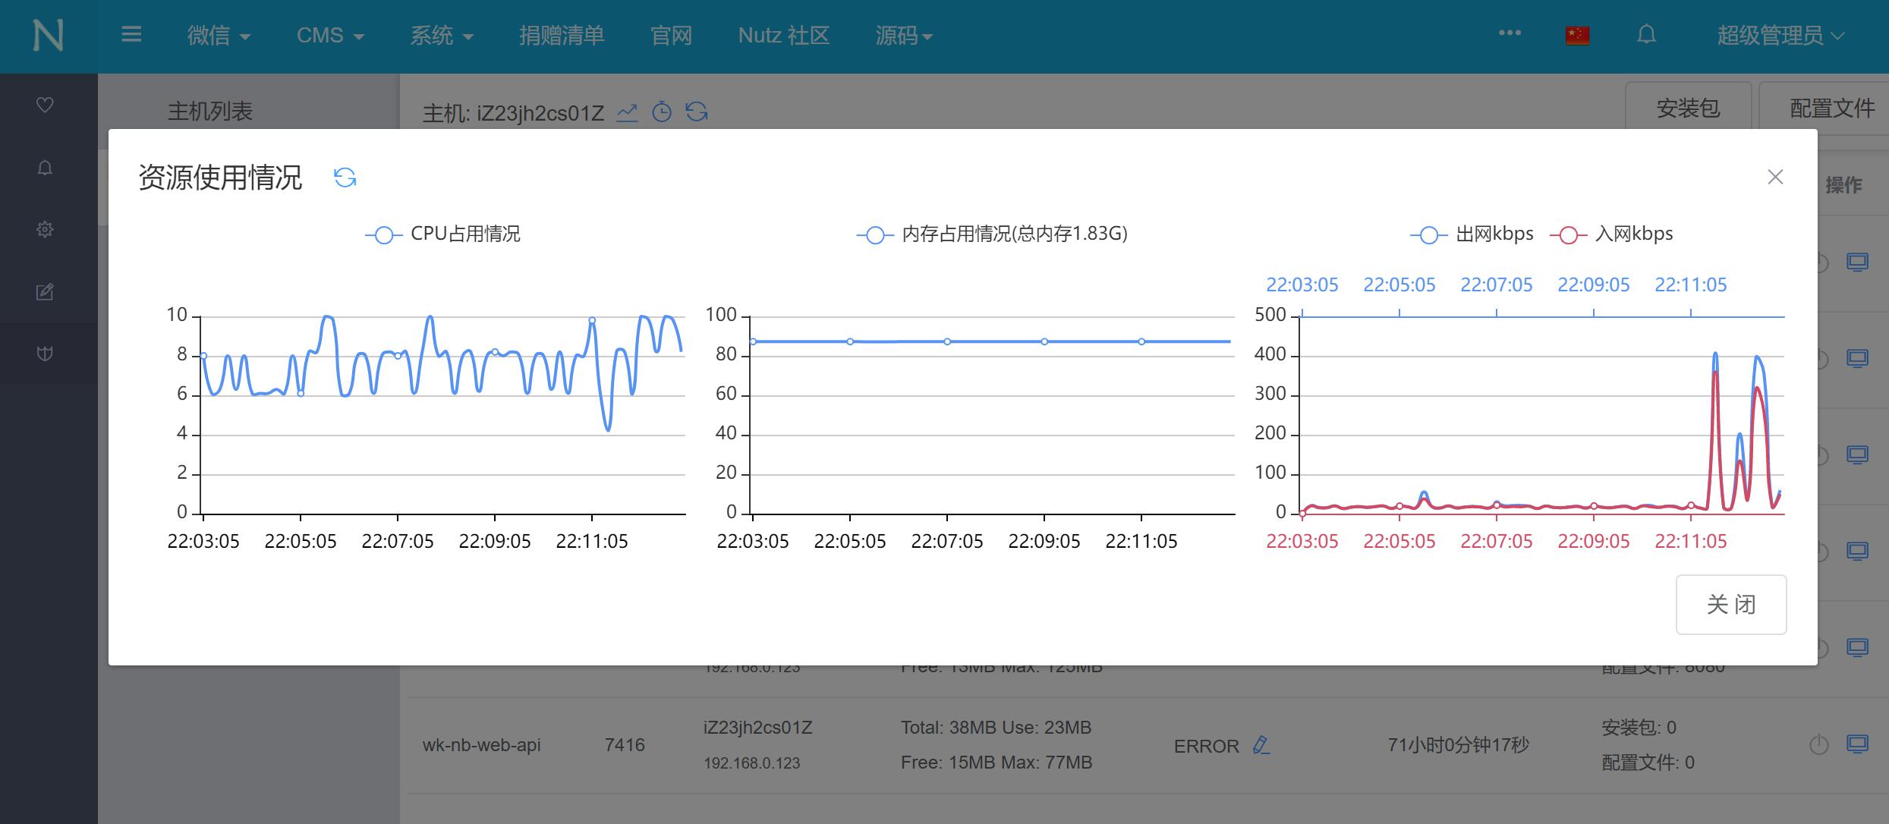The image size is (1889, 824).
Task: Click the timer clock icon beside host name
Action: (x=662, y=112)
